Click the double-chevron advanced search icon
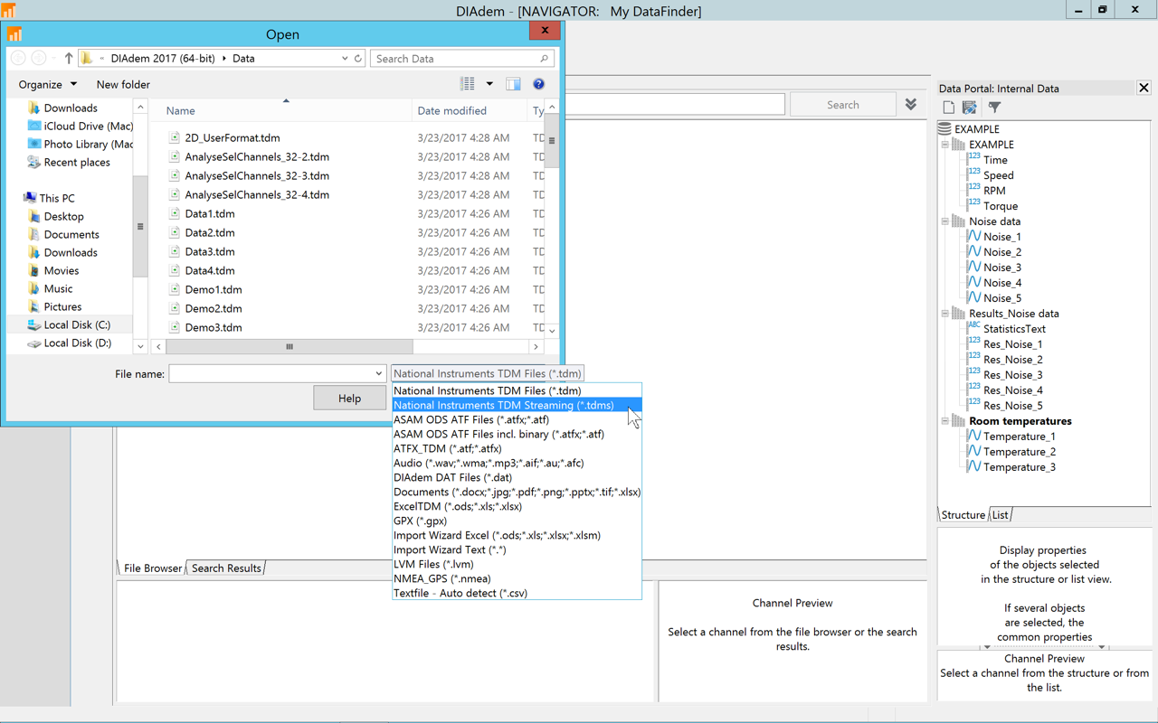The image size is (1158, 723). pyautogui.click(x=911, y=105)
